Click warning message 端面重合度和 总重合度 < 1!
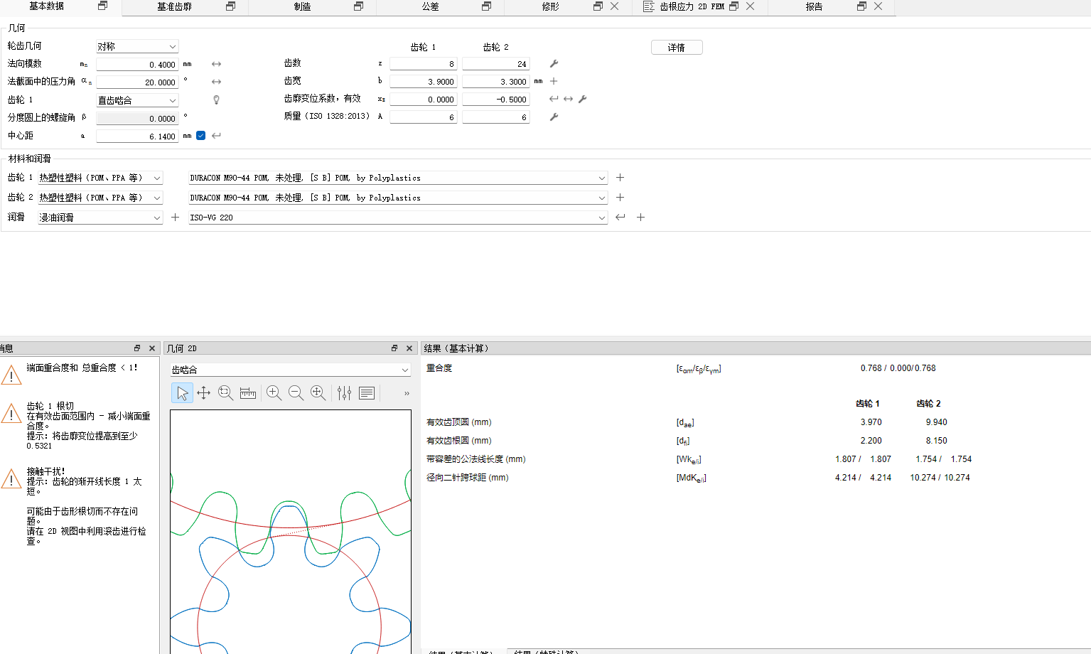Viewport: 1091px width, 654px height. tap(82, 368)
